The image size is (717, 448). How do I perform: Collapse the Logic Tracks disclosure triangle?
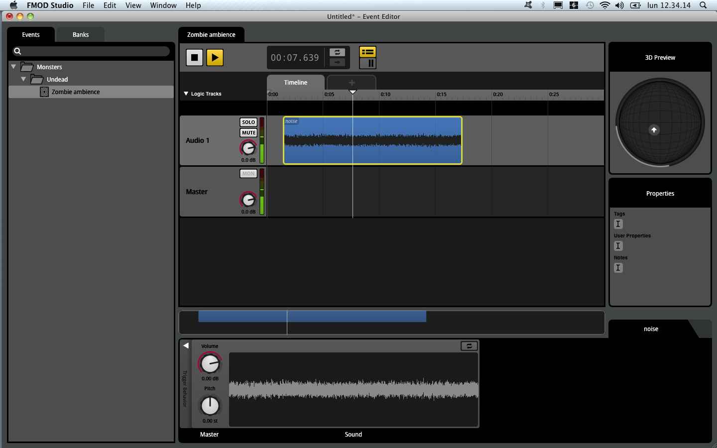[x=186, y=94]
